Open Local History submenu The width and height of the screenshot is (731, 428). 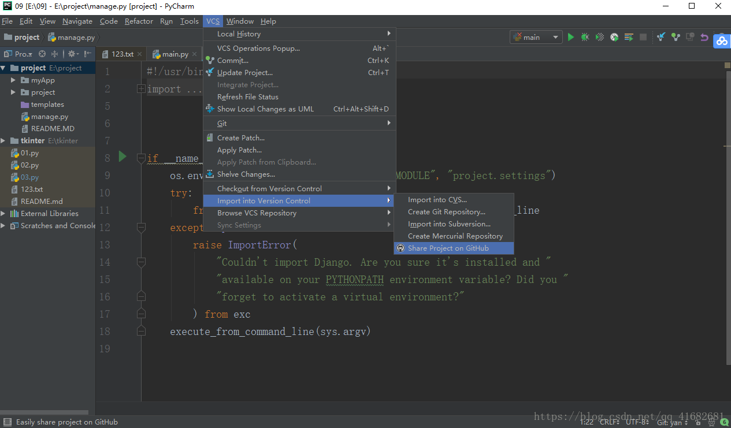pos(299,34)
